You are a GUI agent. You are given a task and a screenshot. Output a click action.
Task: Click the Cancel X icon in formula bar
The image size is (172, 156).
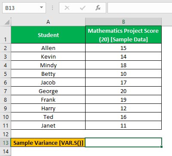click(x=67, y=8)
